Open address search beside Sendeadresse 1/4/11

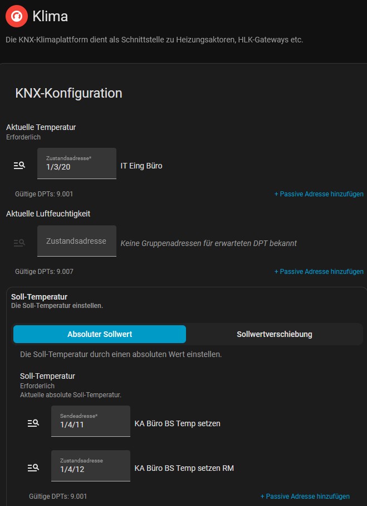point(33,423)
